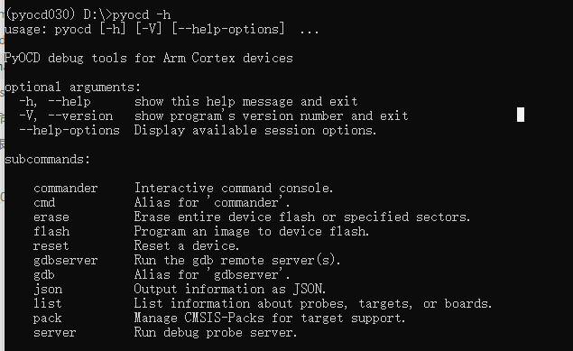Image resolution: width=573 pixels, height=351 pixels.
Task: Click the 'subcommands:' heading
Action: click(x=48, y=159)
